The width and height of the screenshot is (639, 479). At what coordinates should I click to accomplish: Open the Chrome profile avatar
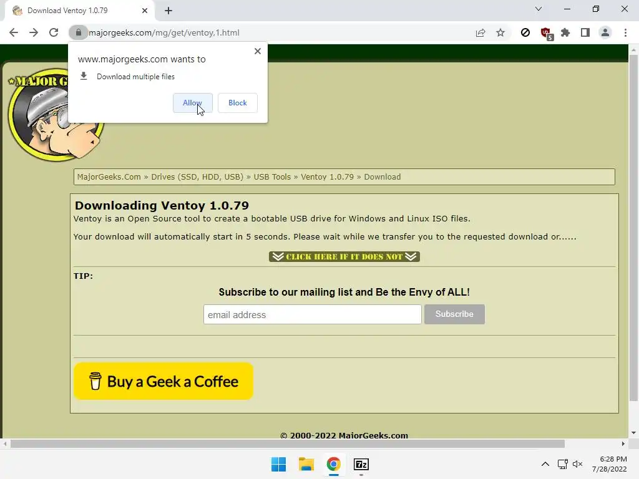pyautogui.click(x=605, y=32)
